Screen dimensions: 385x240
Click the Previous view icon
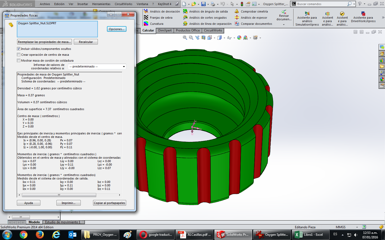click(x=197, y=38)
